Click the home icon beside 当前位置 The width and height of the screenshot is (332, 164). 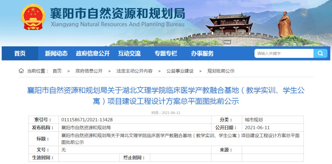[x=21, y=71]
